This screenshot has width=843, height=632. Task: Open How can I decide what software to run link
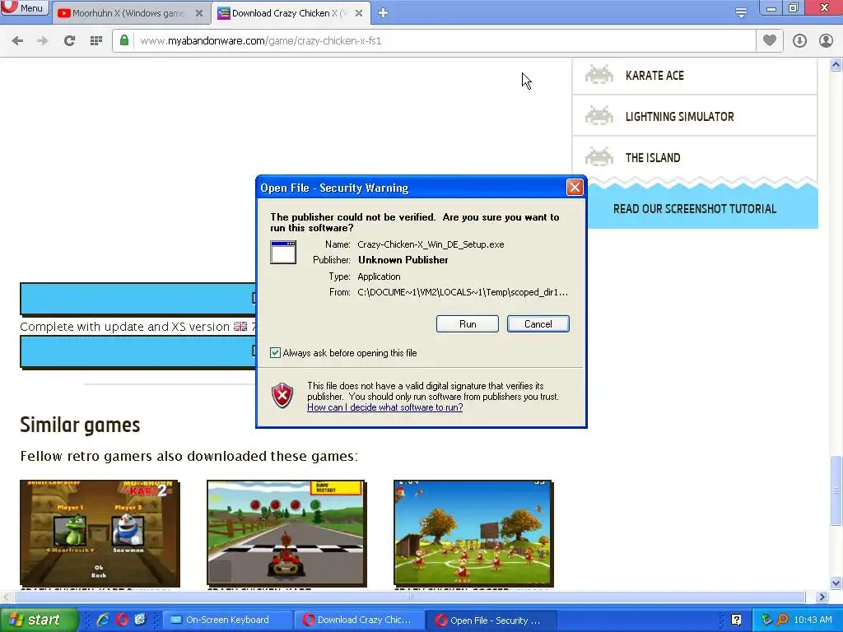click(x=385, y=407)
